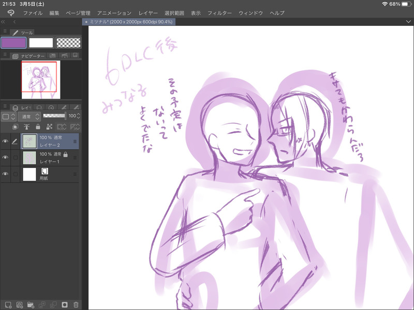Open the 通常 blending mode dropdown
The width and height of the screenshot is (414, 310).
click(29, 116)
